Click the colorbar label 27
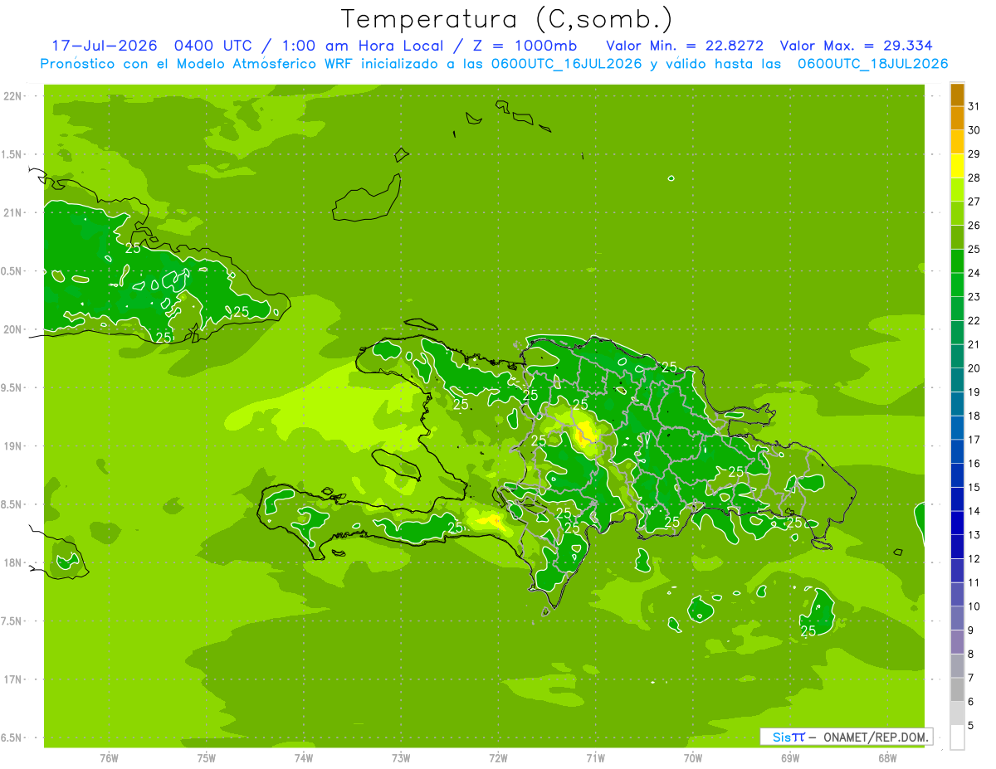This screenshot has width=996, height=769. pos(974,202)
